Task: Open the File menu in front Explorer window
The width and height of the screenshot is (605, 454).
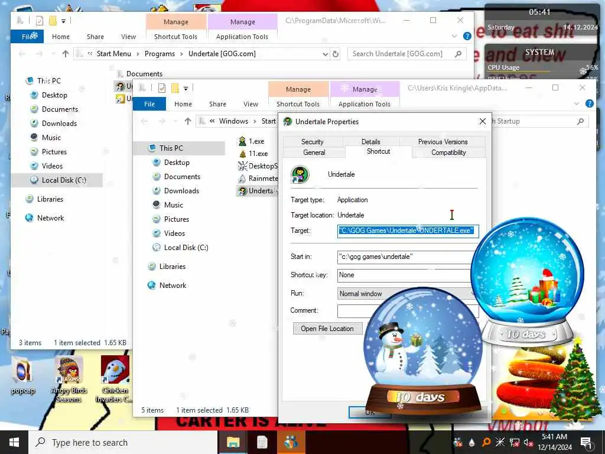Action: [x=149, y=104]
